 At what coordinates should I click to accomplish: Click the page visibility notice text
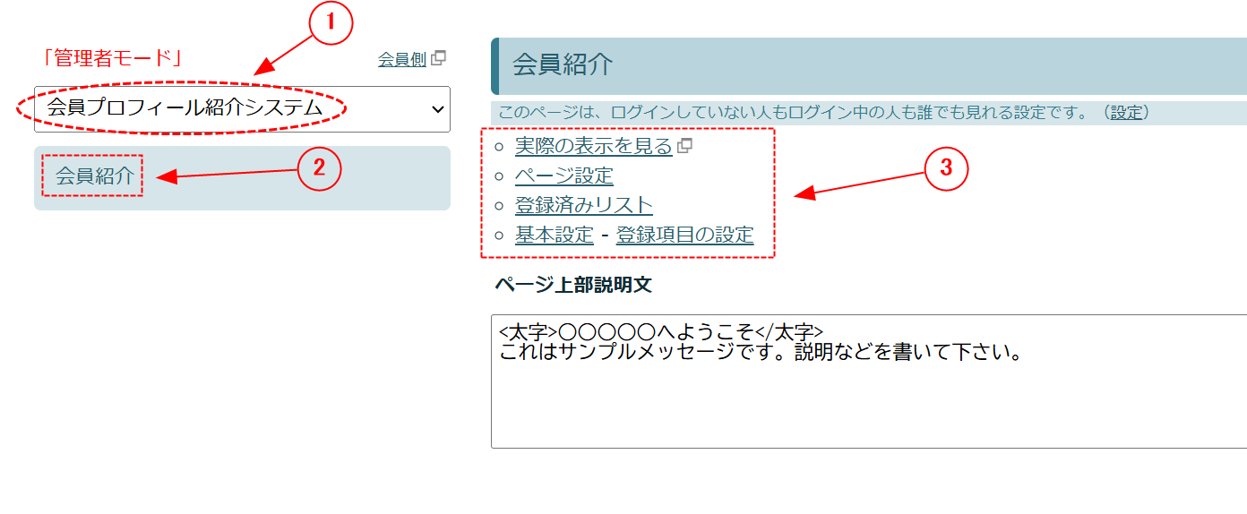[788, 113]
